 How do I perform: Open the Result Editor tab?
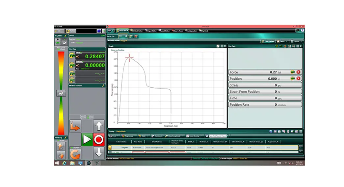tap(165, 31)
